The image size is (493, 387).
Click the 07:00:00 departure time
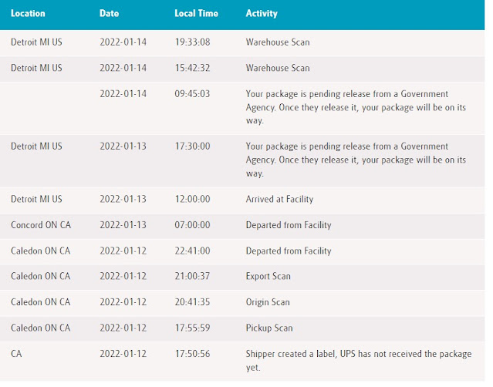pos(192,225)
